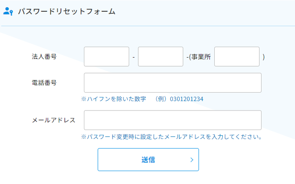Click the blue divider line under heading
This screenshot has width=295, height=184.
148,26
